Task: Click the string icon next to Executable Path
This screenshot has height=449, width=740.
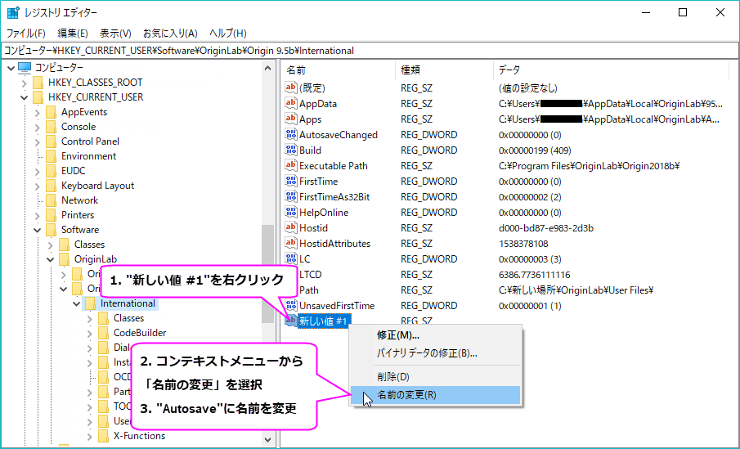Action: [x=291, y=166]
